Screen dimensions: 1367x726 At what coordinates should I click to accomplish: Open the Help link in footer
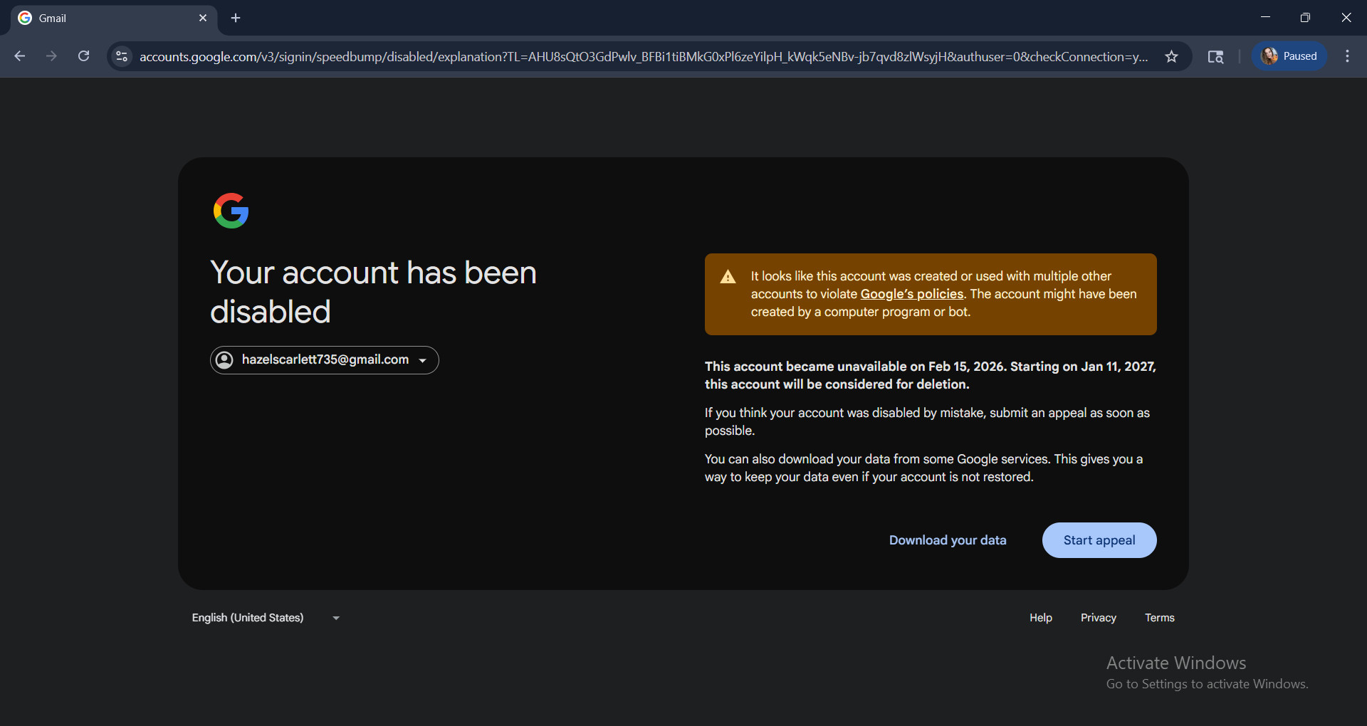[1040, 618]
